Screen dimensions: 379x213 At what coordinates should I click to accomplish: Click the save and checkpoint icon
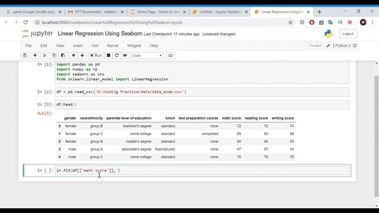[x=25, y=56]
